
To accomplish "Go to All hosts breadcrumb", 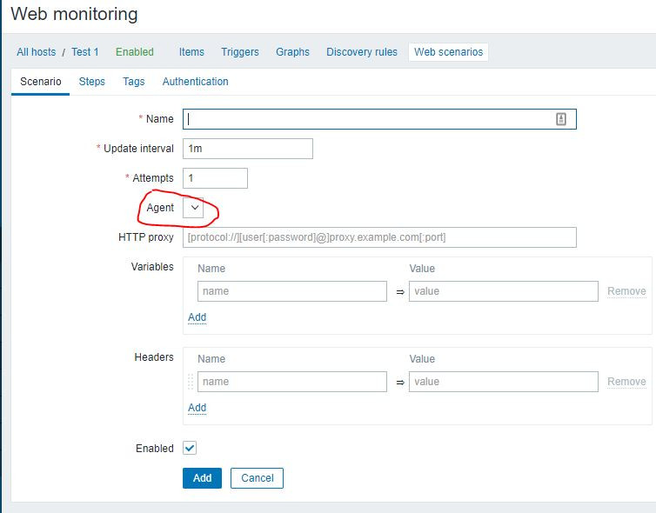I will [37, 52].
